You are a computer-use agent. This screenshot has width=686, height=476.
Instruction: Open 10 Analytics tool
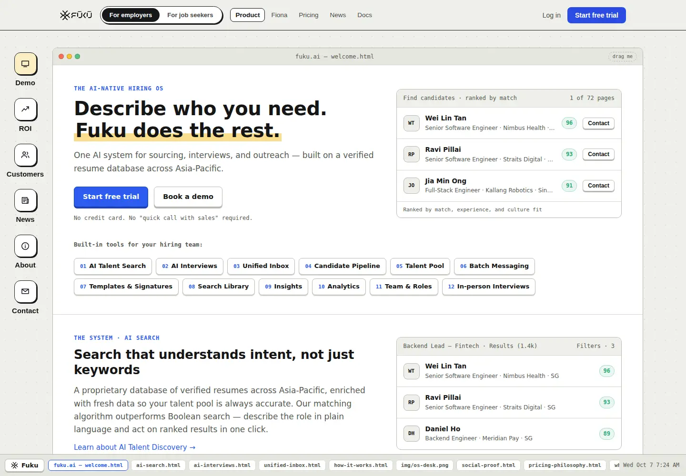[x=339, y=287]
